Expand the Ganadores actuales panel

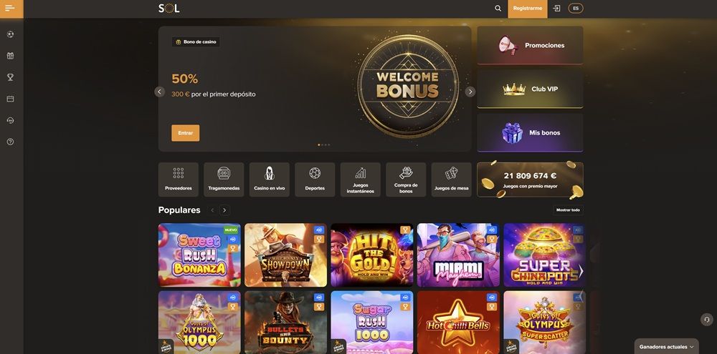click(667, 346)
